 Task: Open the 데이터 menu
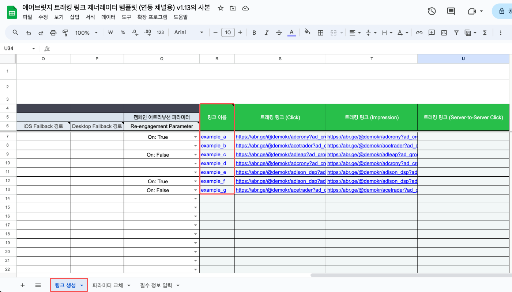click(108, 17)
